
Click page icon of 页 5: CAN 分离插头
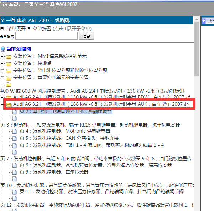(14, 138)
